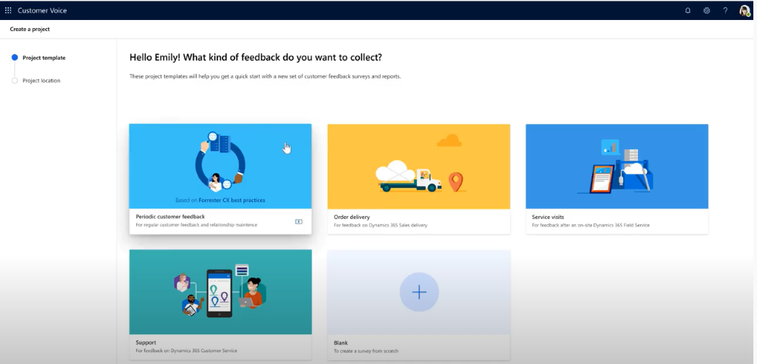Click the Support title text
The height and width of the screenshot is (364, 757).
click(x=146, y=343)
